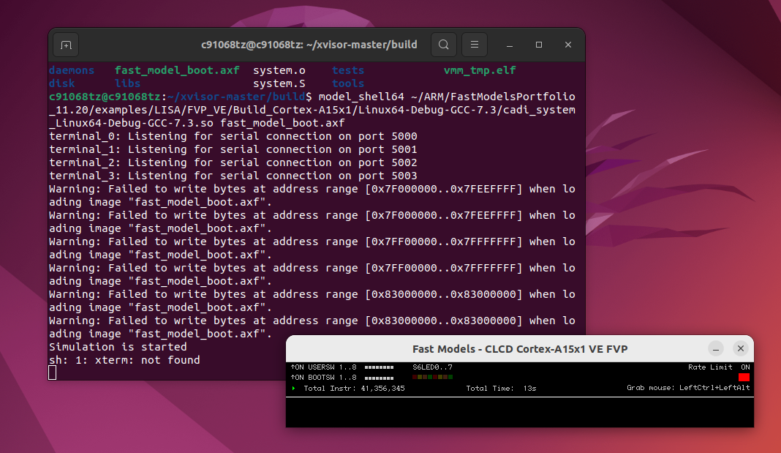The width and height of the screenshot is (781, 453).
Task: Click the red Rate Limit indicator square
Action: pyautogui.click(x=743, y=377)
